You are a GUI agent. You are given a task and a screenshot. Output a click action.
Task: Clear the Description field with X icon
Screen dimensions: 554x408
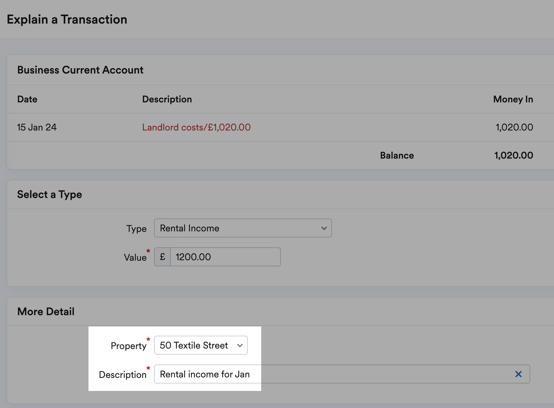coord(518,374)
